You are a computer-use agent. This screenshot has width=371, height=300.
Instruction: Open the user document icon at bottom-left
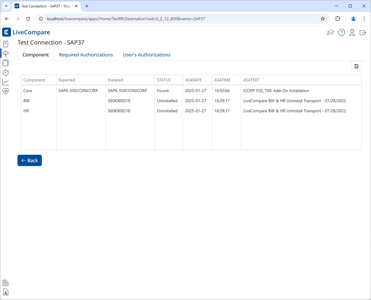6,292
